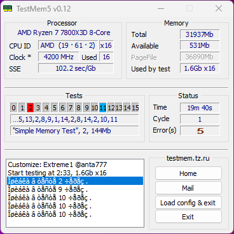Image resolution: width=234 pixels, height=234 pixels.
Task: Click the SSE speed 102.2 sec/Gb
Action: pyautogui.click(x=76, y=68)
